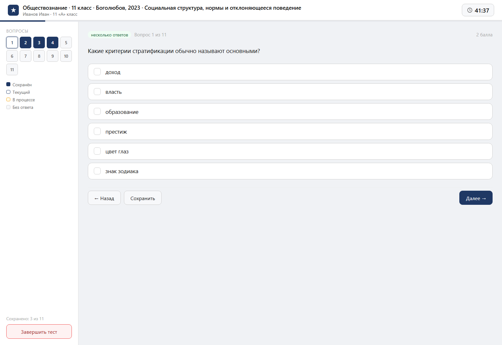Check the «доход» answer checkbox

97,72
